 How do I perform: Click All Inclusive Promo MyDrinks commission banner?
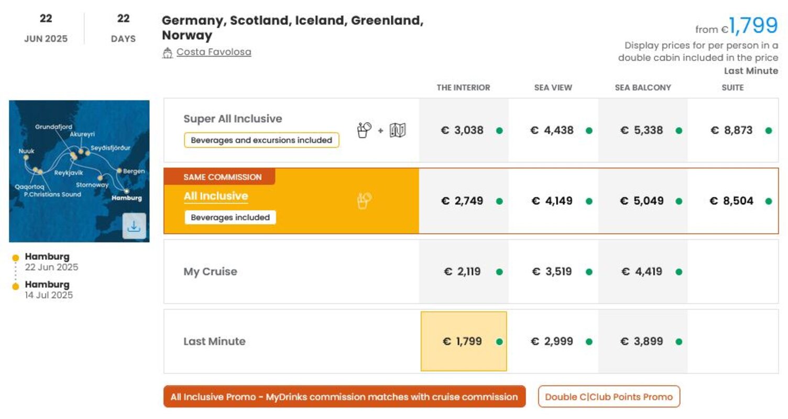[344, 396]
